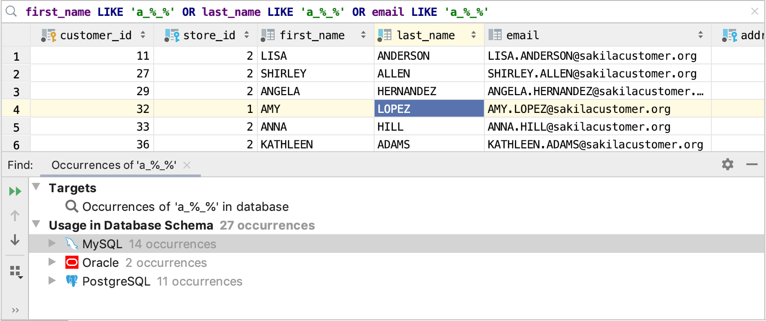Image resolution: width=766 pixels, height=321 pixels.
Task: Sort by customer_id using sort arrows
Action: 143,35
